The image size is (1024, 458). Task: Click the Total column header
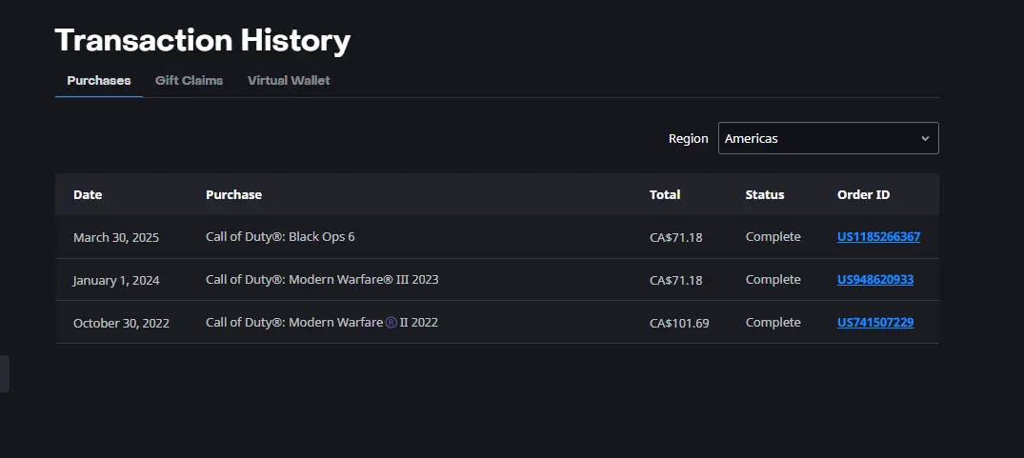click(665, 194)
